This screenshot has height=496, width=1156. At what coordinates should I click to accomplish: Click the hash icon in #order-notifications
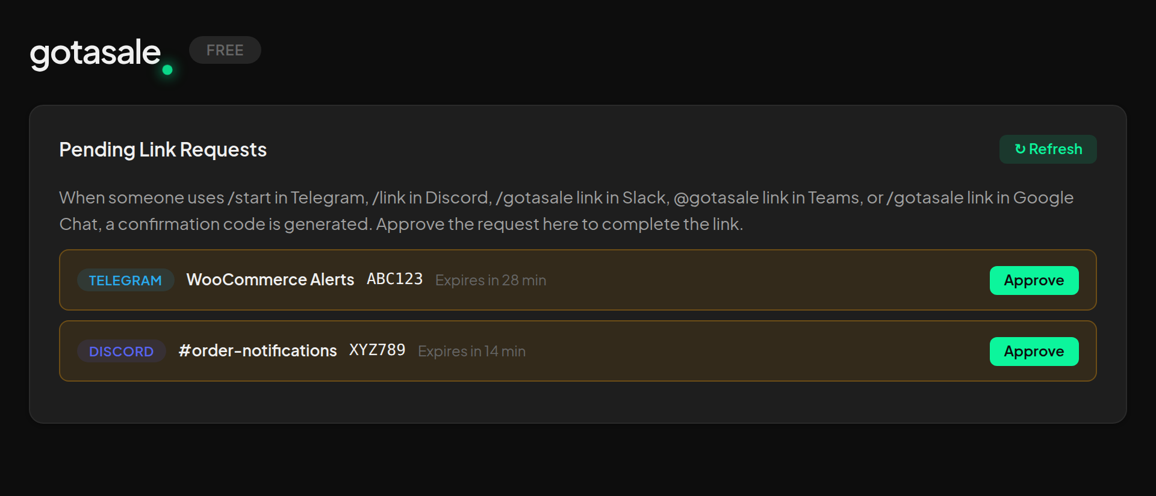click(184, 351)
